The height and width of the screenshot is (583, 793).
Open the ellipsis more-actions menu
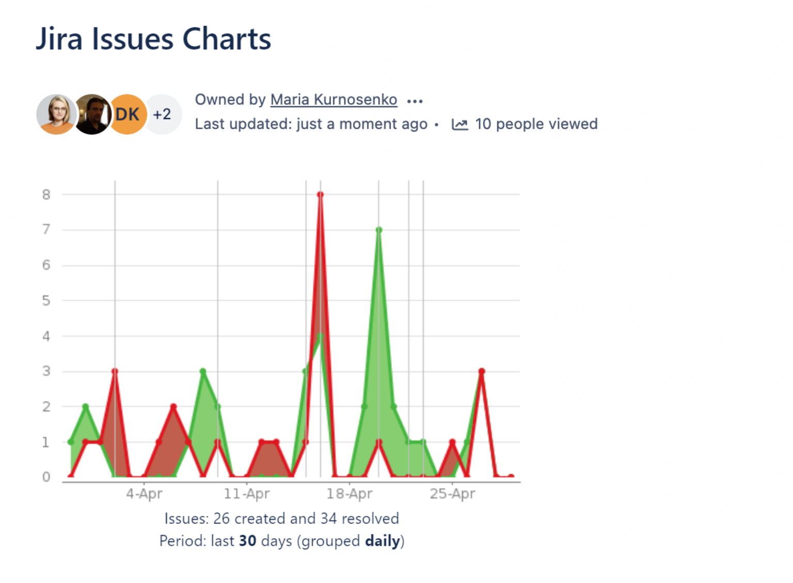pyautogui.click(x=415, y=101)
